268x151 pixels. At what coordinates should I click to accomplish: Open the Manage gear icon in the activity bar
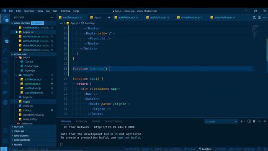(5, 141)
